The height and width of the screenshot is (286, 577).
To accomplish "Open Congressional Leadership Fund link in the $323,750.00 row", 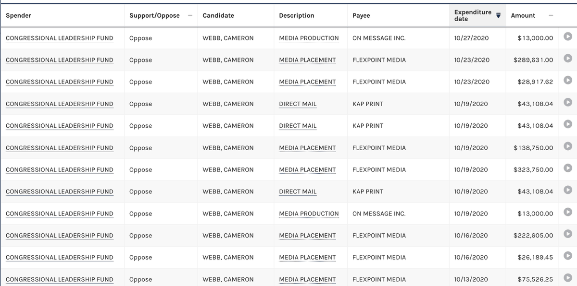I will click(60, 170).
